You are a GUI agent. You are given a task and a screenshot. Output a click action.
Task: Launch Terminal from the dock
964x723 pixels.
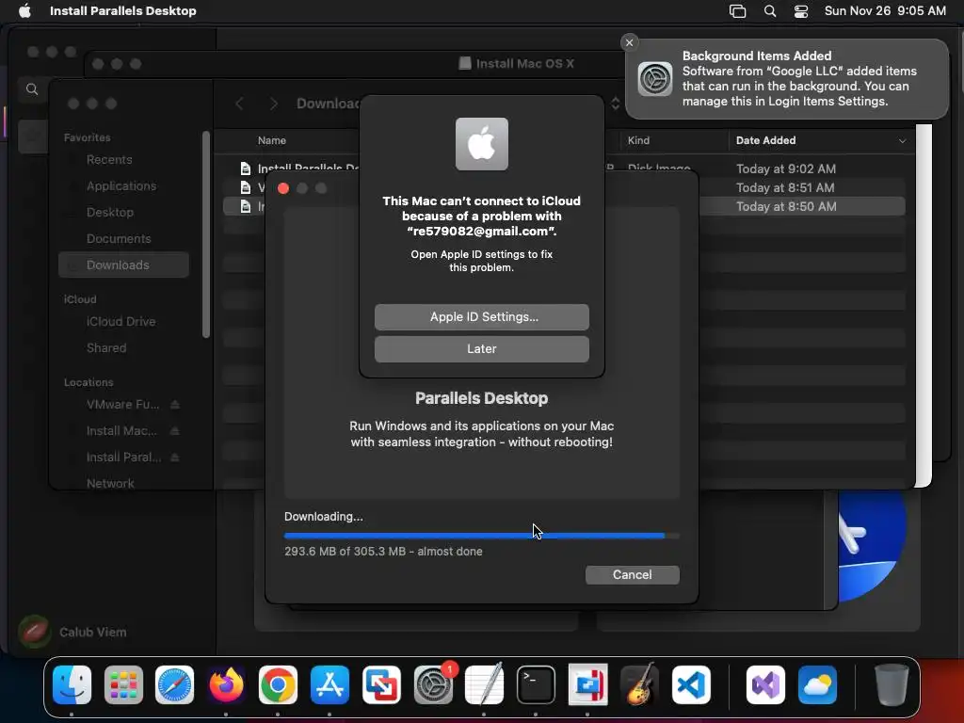click(536, 684)
